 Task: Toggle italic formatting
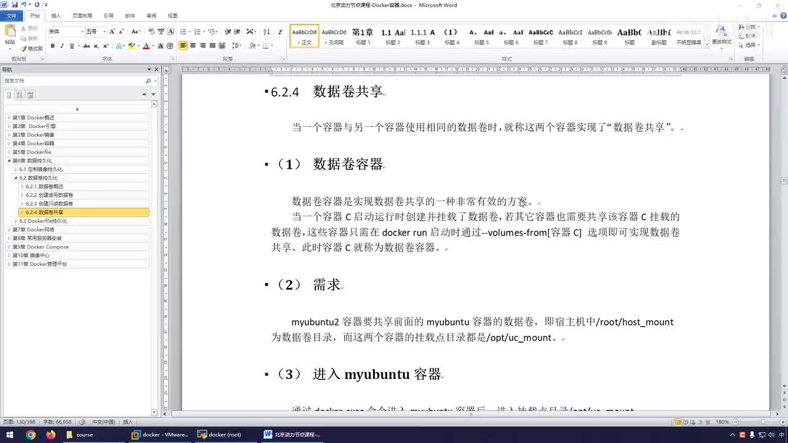click(x=62, y=46)
